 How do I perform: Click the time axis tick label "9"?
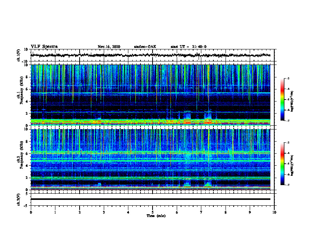[250, 212]
